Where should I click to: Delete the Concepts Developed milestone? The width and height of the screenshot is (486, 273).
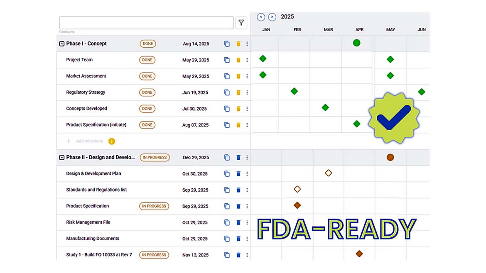click(x=238, y=109)
